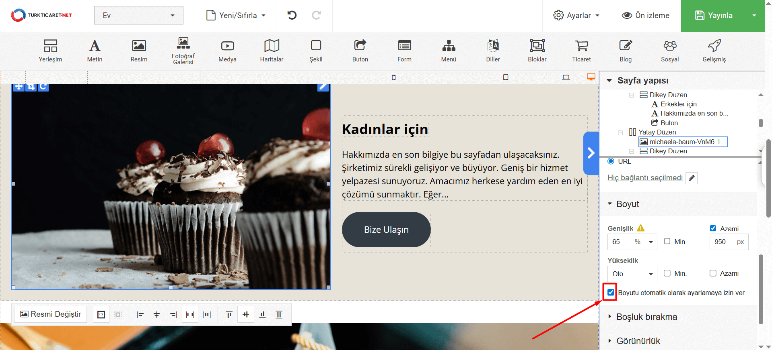772x350 pixels.
Task: Open Fotoğraf Galerisi tool
Action: pos(183,51)
